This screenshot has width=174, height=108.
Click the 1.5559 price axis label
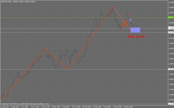tap(171, 23)
